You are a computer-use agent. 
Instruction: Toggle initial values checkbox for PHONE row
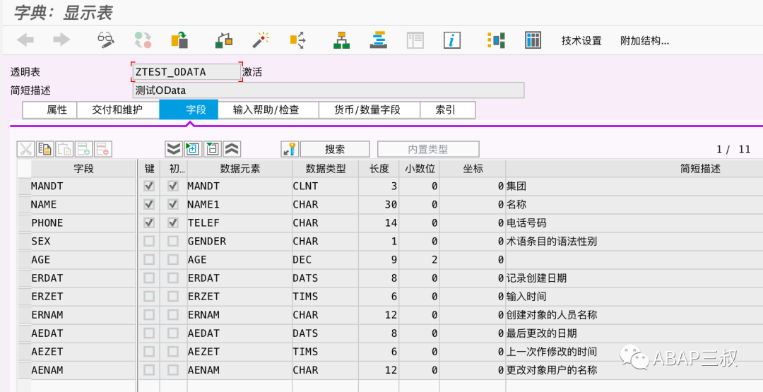[173, 222]
